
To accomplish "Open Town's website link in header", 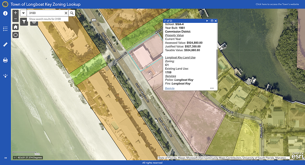I will [277, 4].
